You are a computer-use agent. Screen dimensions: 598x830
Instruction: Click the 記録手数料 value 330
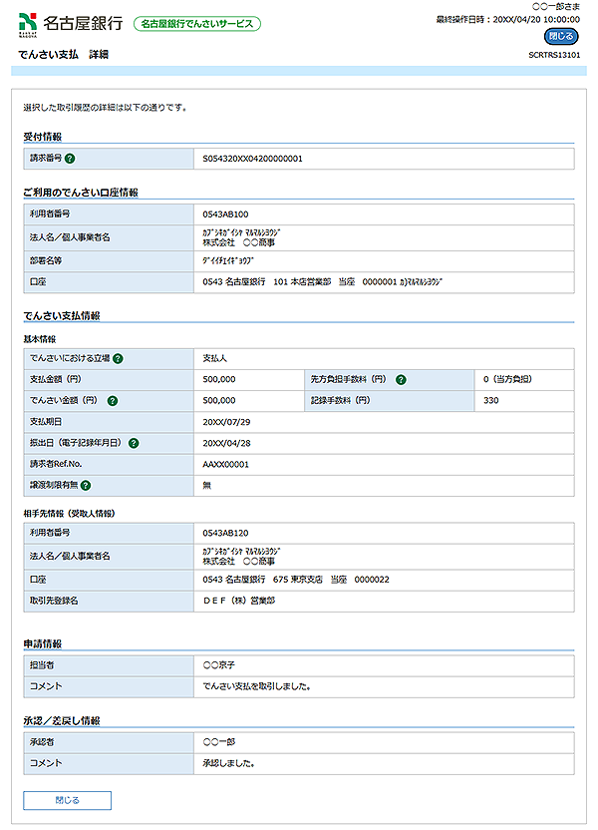pos(490,401)
